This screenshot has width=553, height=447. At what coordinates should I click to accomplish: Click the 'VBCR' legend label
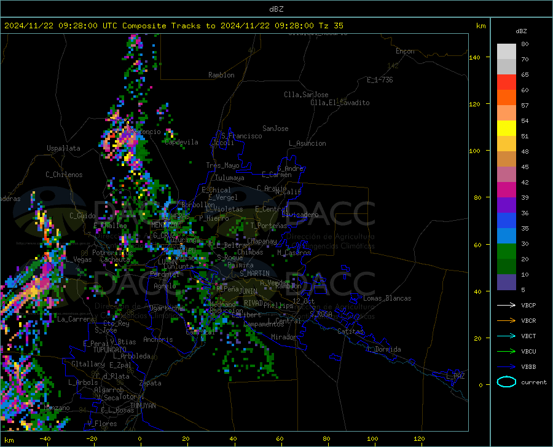coord(528,321)
